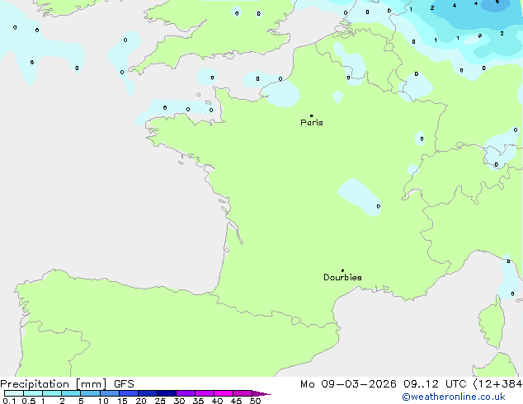
Task: Select the Paris city name label
Action: 312,123
